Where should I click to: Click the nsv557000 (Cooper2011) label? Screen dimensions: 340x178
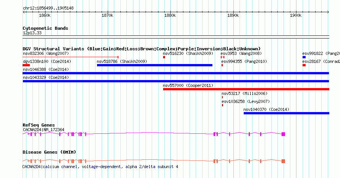[188, 85]
